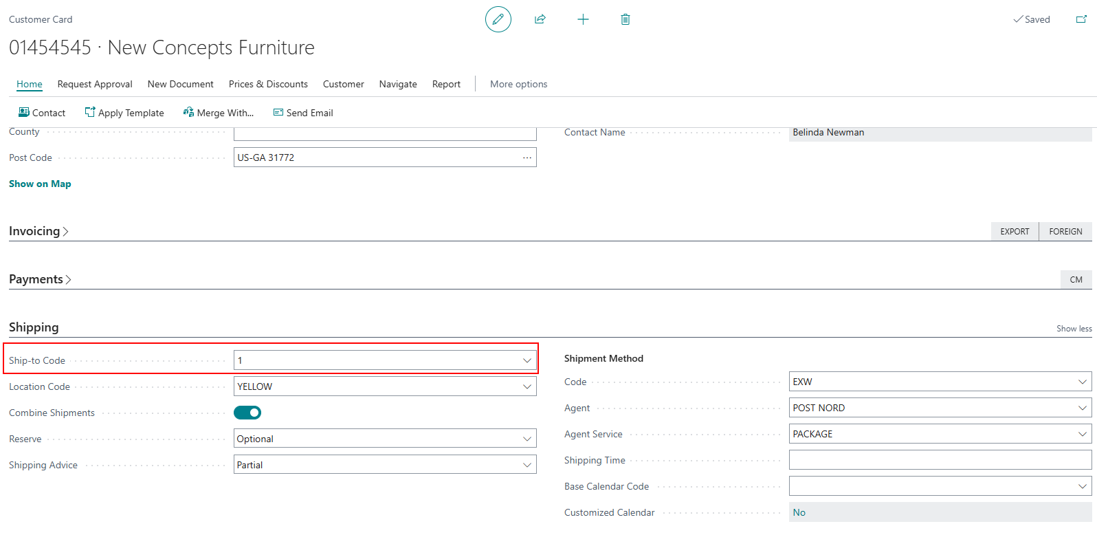Click the Contact Name field
The height and width of the screenshot is (535, 1097).
point(940,134)
